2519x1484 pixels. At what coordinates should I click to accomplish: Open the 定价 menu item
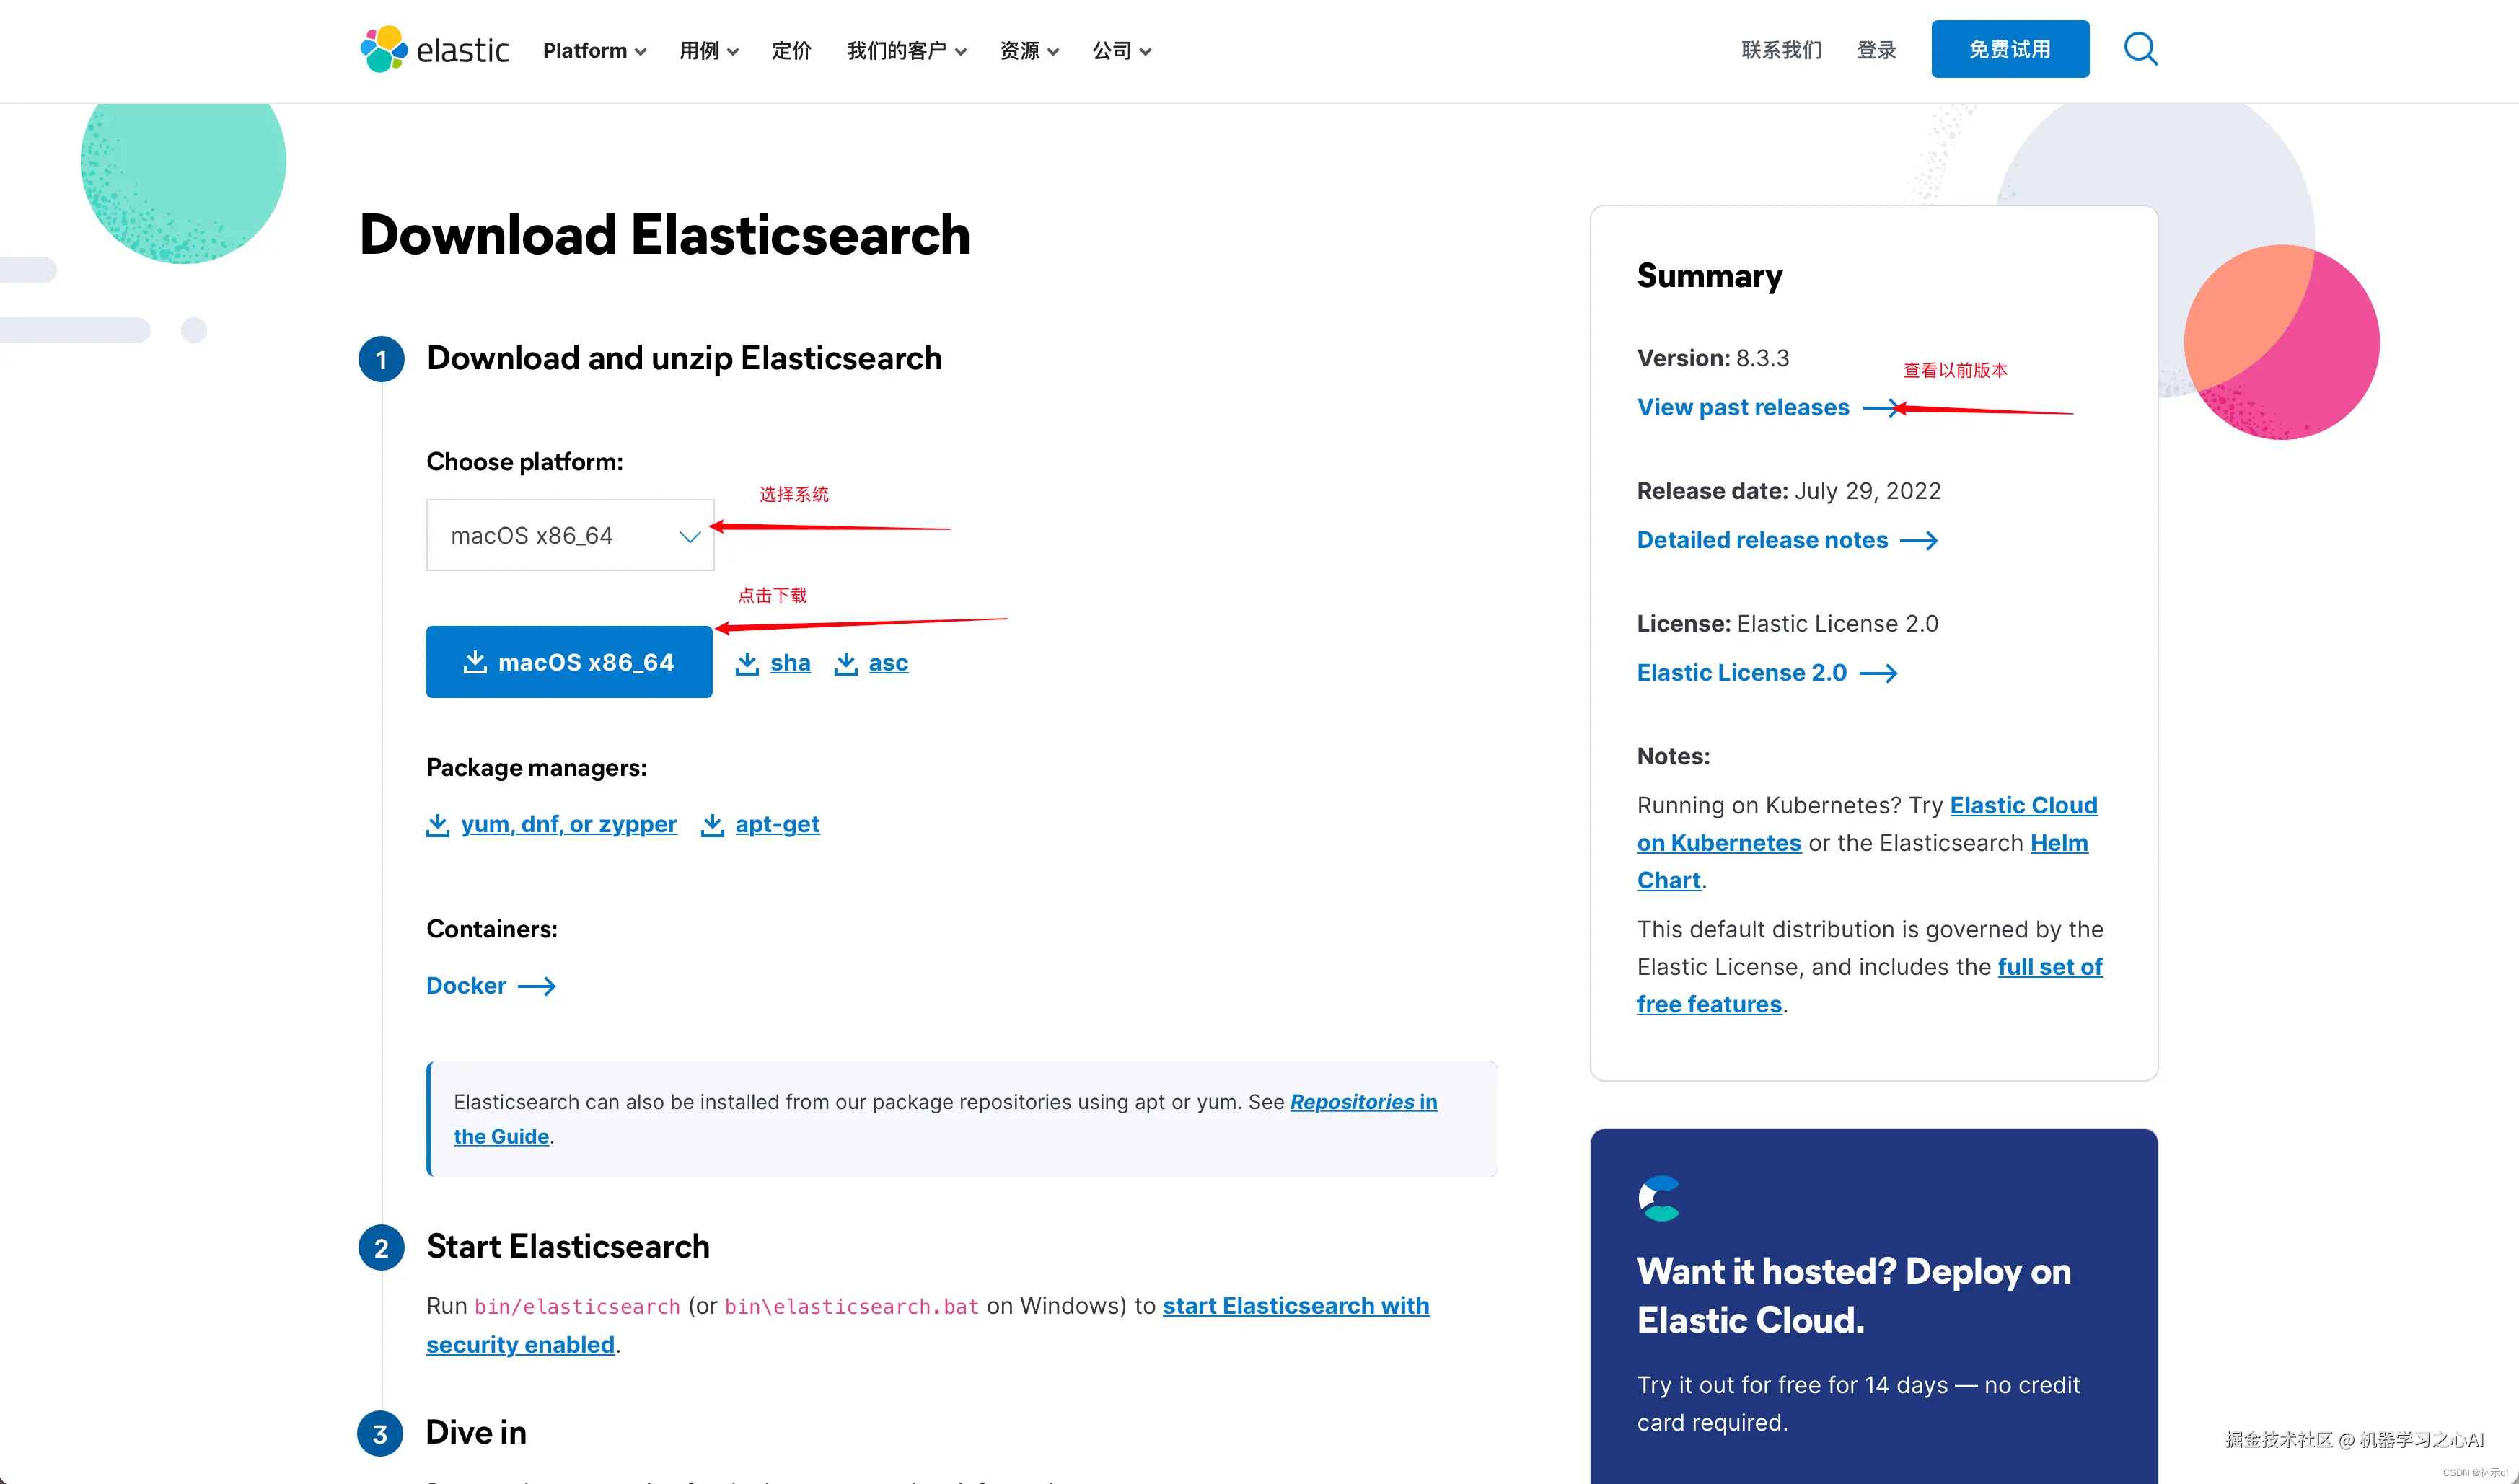pyautogui.click(x=791, y=50)
